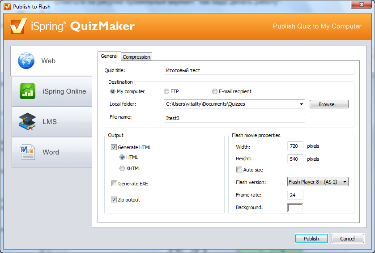Viewport: 375px width, 253px height.
Task: Click the Local folder path text
Action: click(205, 104)
